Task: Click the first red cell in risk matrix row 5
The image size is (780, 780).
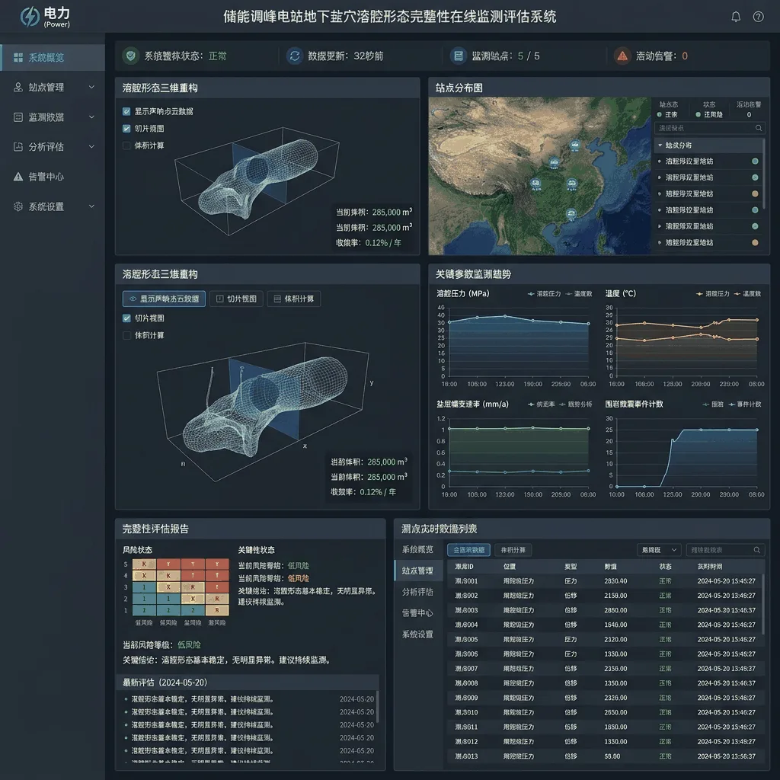Action: click(168, 564)
